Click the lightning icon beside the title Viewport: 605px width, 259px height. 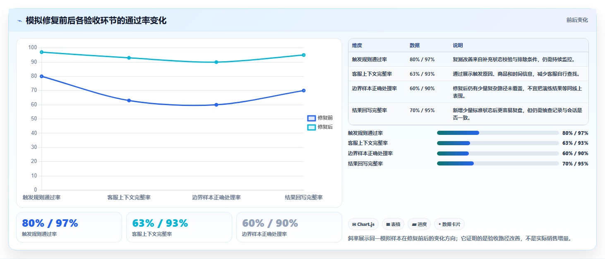coord(20,21)
